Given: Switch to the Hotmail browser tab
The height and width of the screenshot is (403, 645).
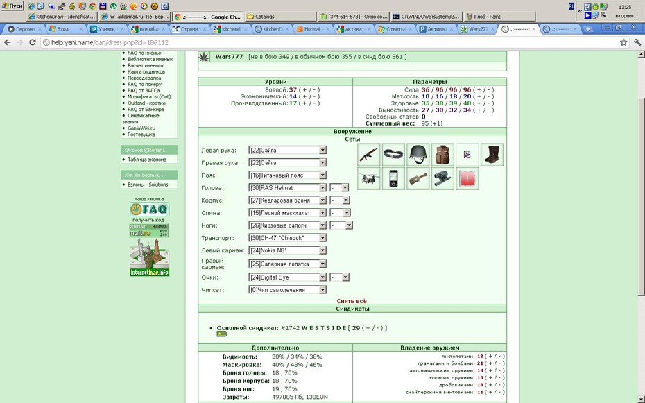Looking at the screenshot, I should pyautogui.click(x=313, y=29).
